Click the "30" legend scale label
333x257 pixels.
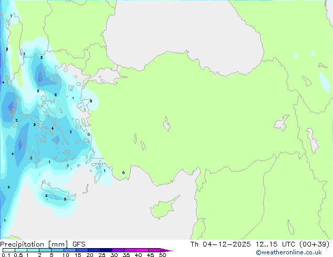pyautogui.click(x=114, y=255)
